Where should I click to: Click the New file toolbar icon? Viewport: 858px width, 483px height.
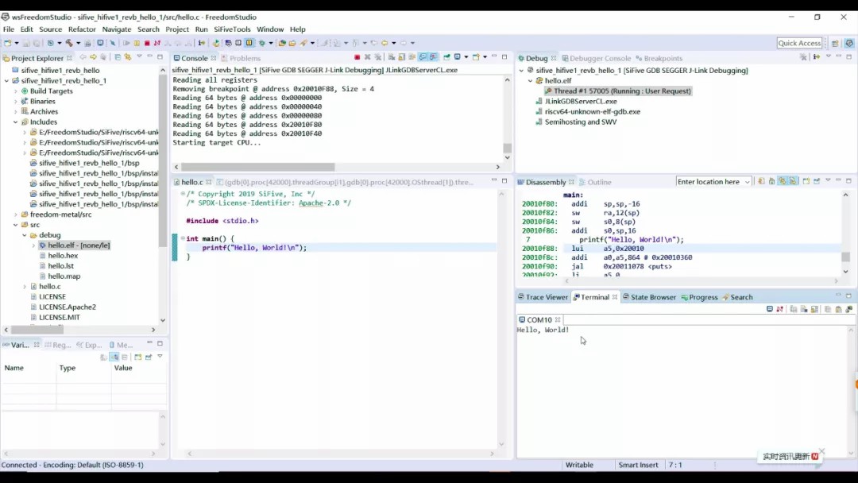(8, 43)
